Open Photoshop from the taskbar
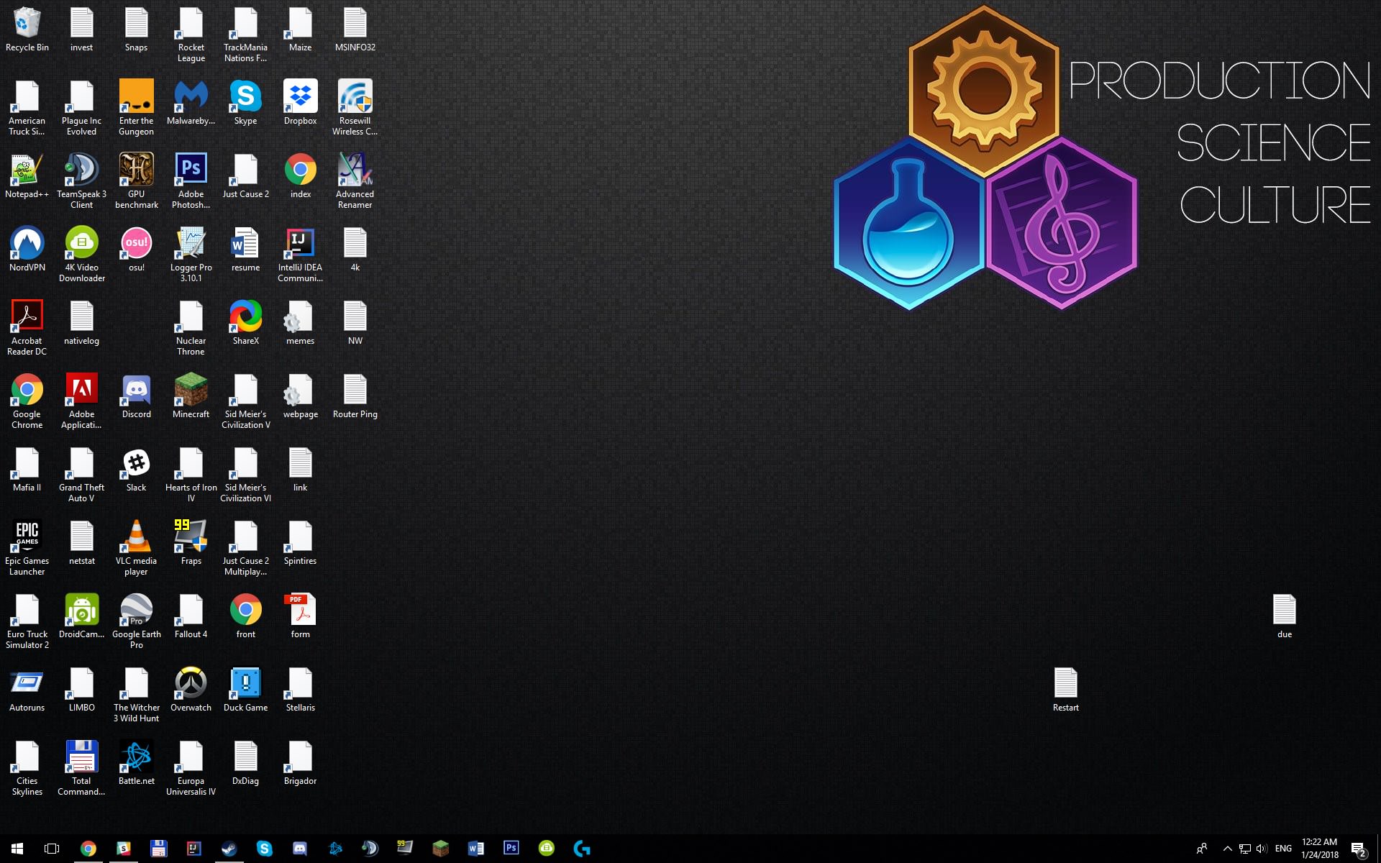Viewport: 1381px width, 863px height. click(x=510, y=849)
